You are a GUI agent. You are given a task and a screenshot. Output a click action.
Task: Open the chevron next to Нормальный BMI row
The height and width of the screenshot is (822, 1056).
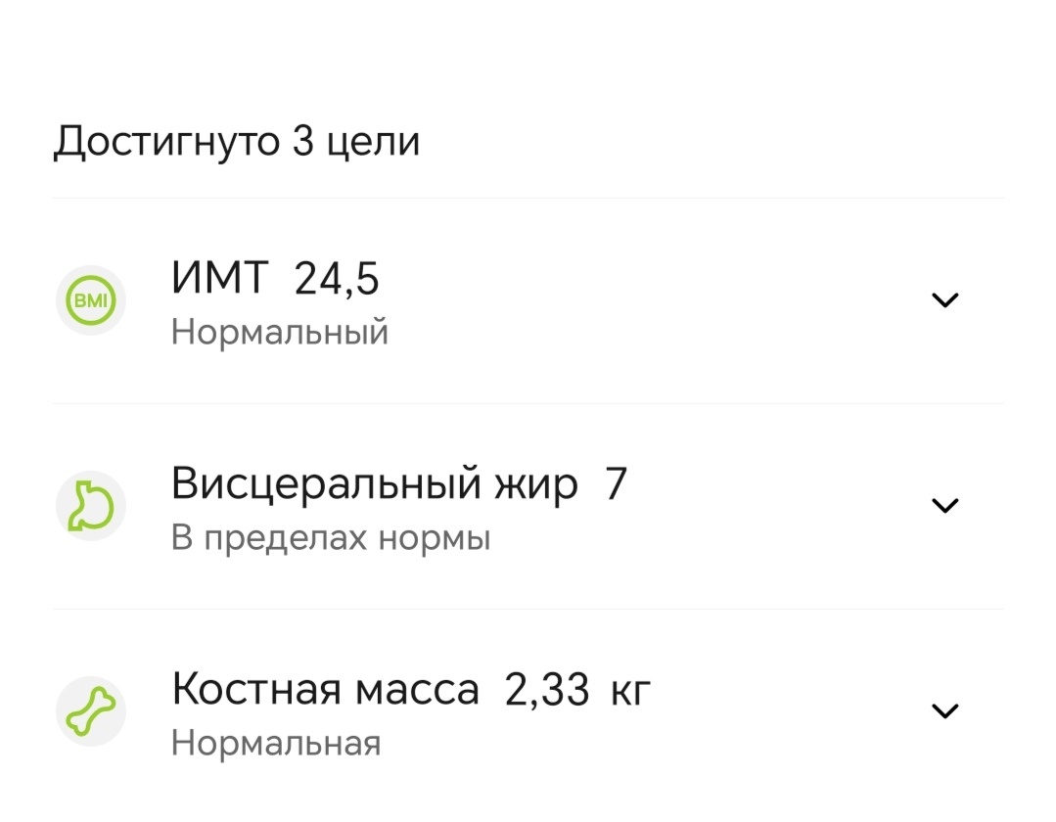click(x=944, y=299)
